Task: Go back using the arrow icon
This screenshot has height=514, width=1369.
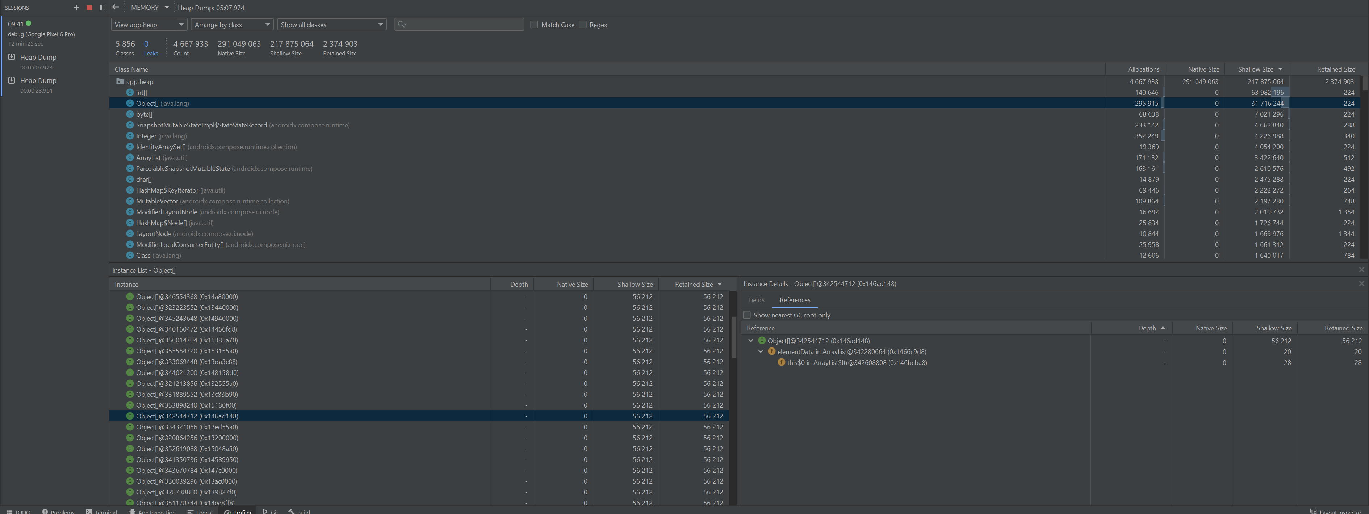Action: (x=116, y=8)
